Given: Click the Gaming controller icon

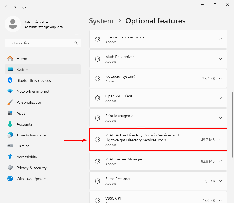Looking at the screenshot, I should 10,146.
